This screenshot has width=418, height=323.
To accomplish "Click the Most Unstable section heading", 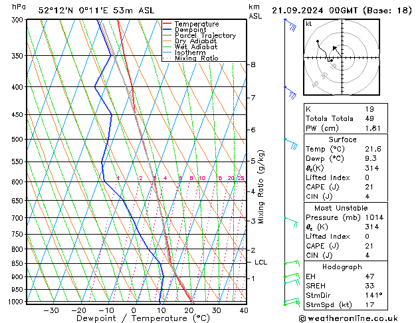I will [341, 208].
